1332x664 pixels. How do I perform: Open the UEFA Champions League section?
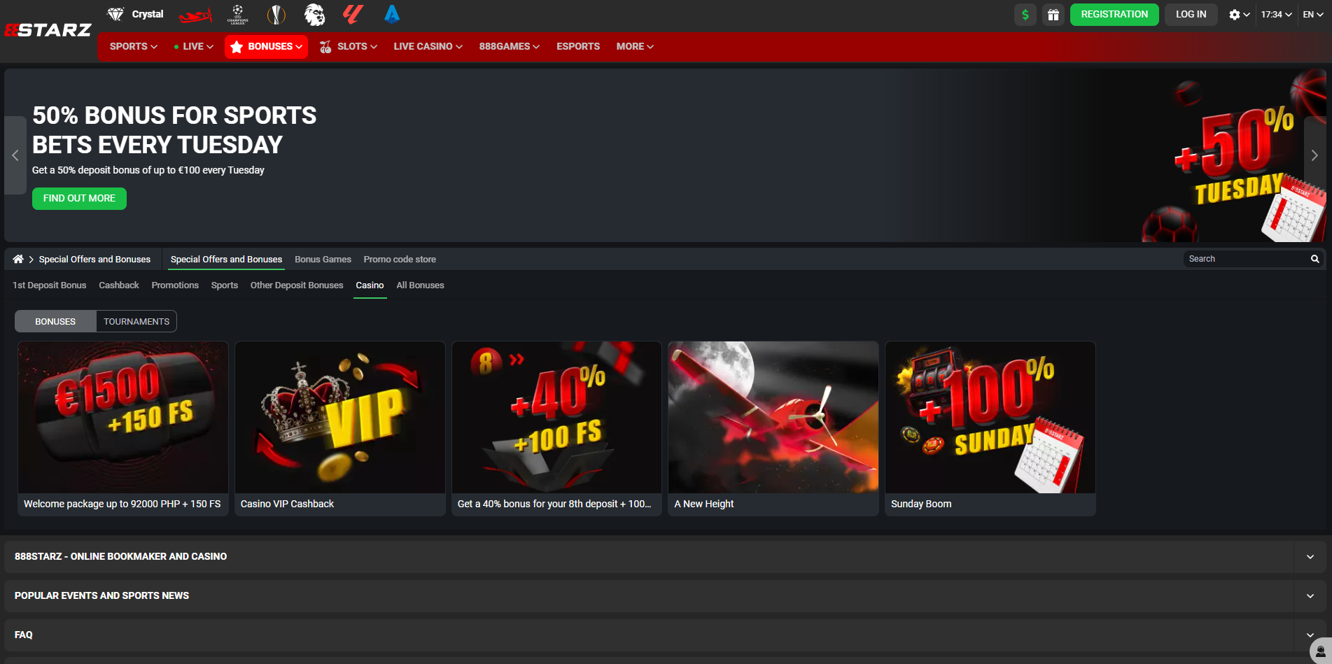pyautogui.click(x=238, y=13)
